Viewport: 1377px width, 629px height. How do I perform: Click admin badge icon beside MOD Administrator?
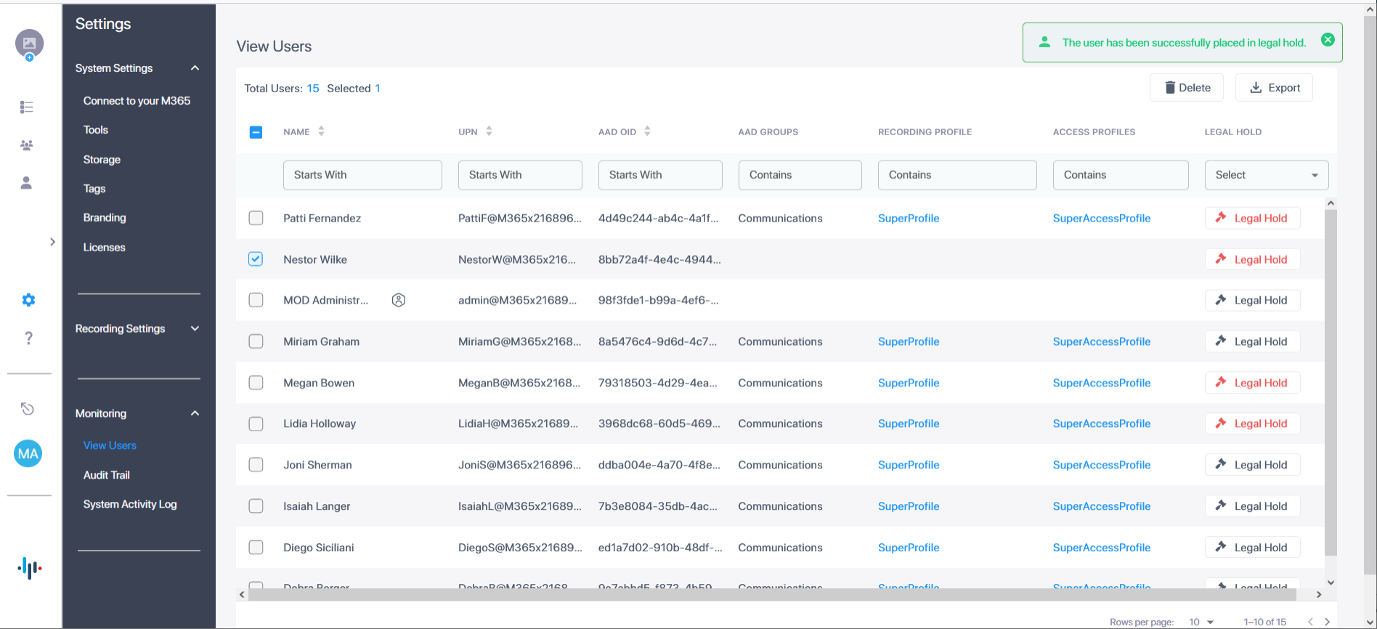(x=399, y=300)
